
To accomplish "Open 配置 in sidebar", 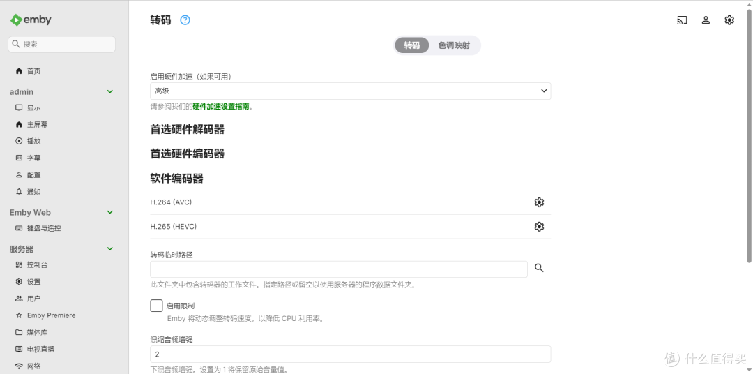I will pyautogui.click(x=33, y=175).
